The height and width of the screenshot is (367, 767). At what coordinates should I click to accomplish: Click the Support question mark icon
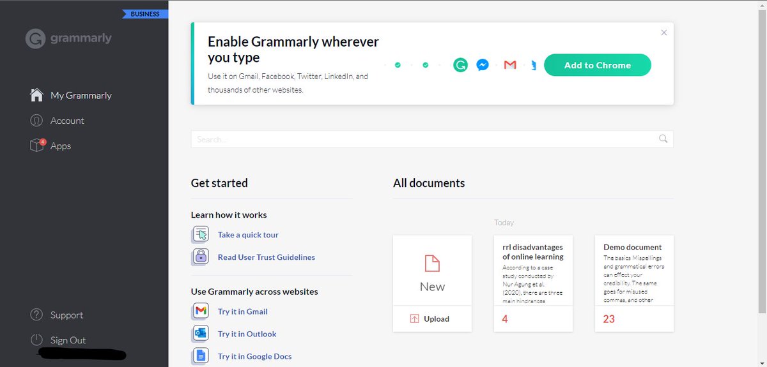tap(36, 315)
